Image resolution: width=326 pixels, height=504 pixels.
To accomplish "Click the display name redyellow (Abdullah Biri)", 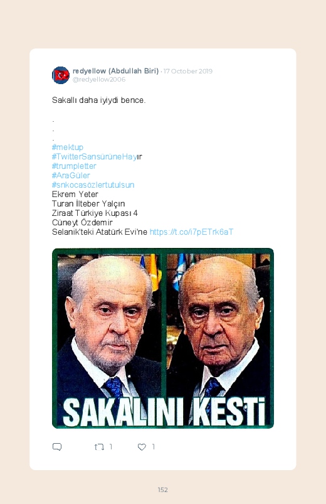I will tap(115, 71).
